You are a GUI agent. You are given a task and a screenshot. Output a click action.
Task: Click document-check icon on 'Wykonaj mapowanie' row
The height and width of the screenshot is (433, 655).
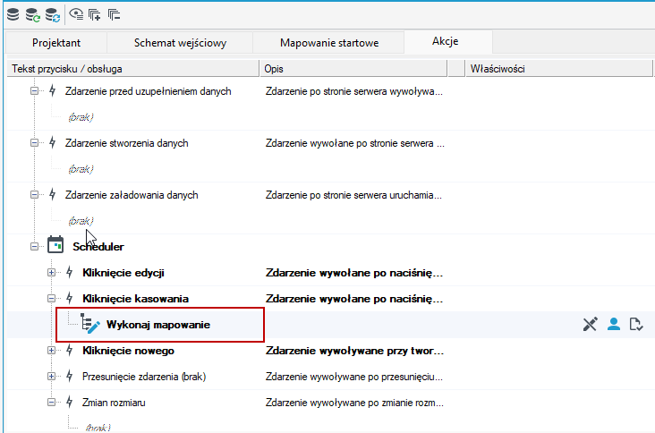point(636,324)
